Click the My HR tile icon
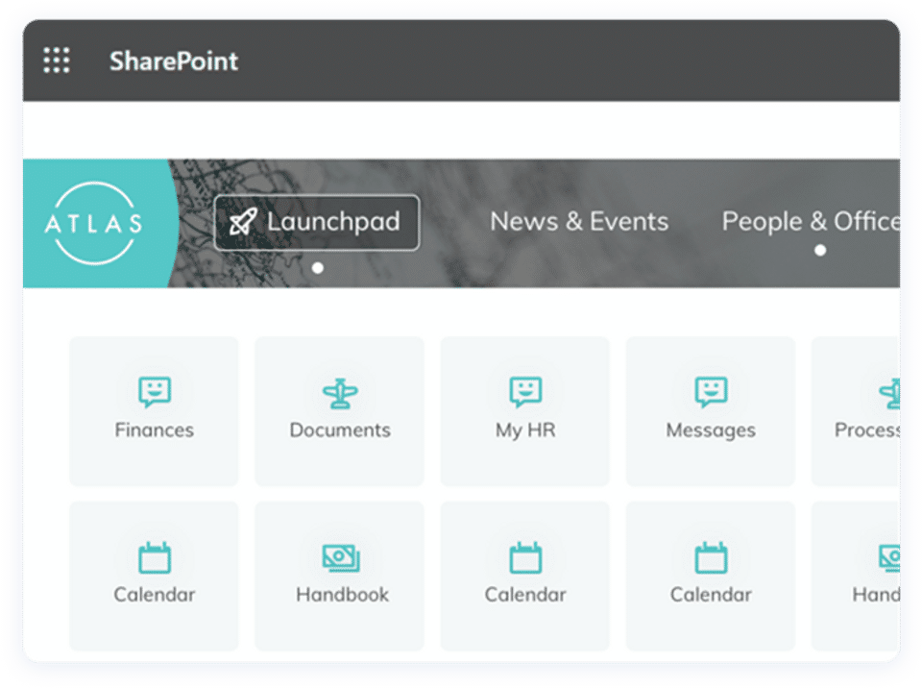Image resolution: width=922 pixels, height=688 pixels. coord(525,392)
